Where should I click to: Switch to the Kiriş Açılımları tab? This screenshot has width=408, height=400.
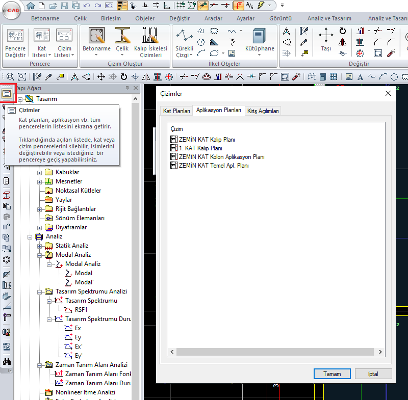[263, 111]
